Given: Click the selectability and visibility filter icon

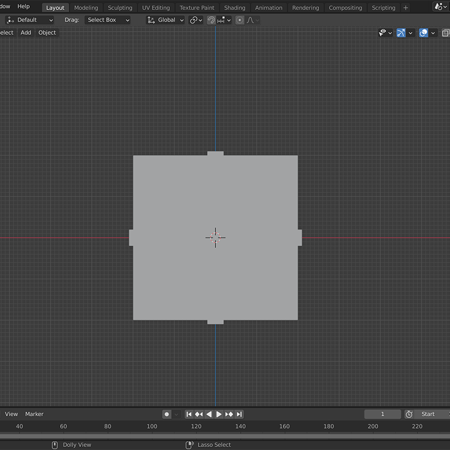Looking at the screenshot, I should [x=383, y=33].
